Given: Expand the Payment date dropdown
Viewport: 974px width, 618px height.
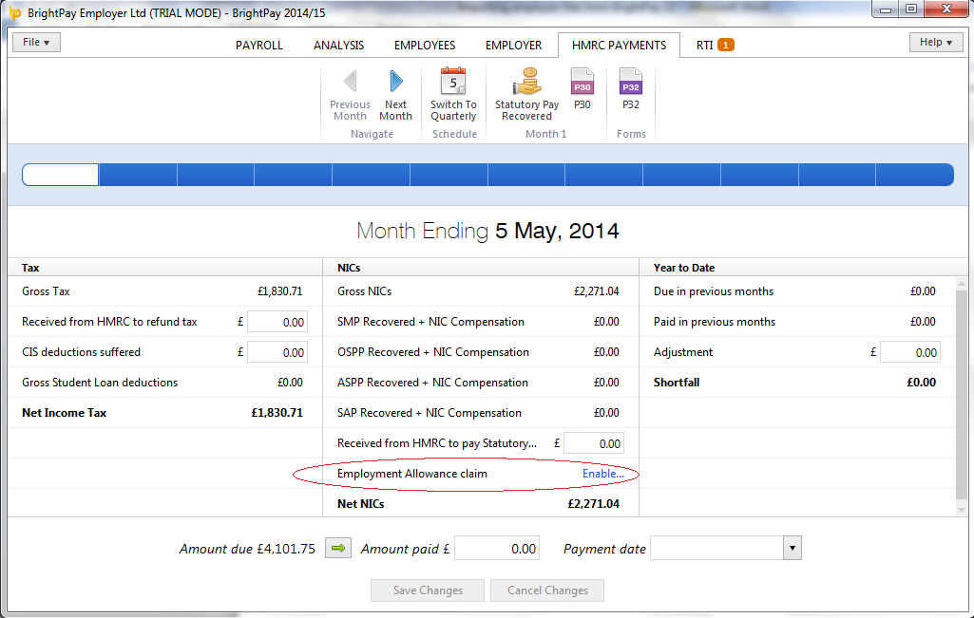Looking at the screenshot, I should click(792, 548).
